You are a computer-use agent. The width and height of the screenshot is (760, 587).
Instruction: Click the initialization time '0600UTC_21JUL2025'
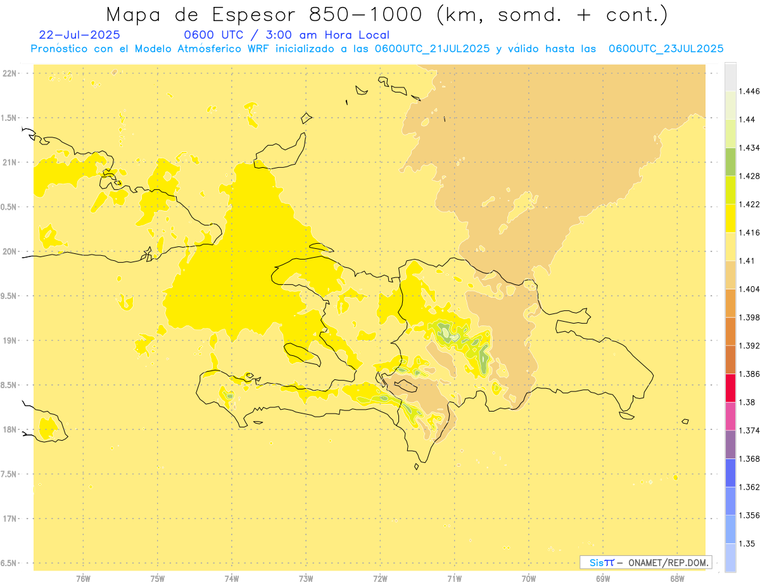click(x=432, y=49)
